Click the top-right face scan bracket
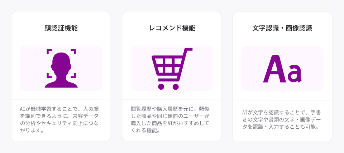344x153 pixels. click(x=73, y=51)
